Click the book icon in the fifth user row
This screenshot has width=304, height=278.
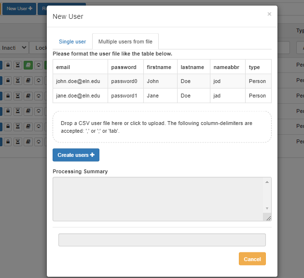point(28,126)
